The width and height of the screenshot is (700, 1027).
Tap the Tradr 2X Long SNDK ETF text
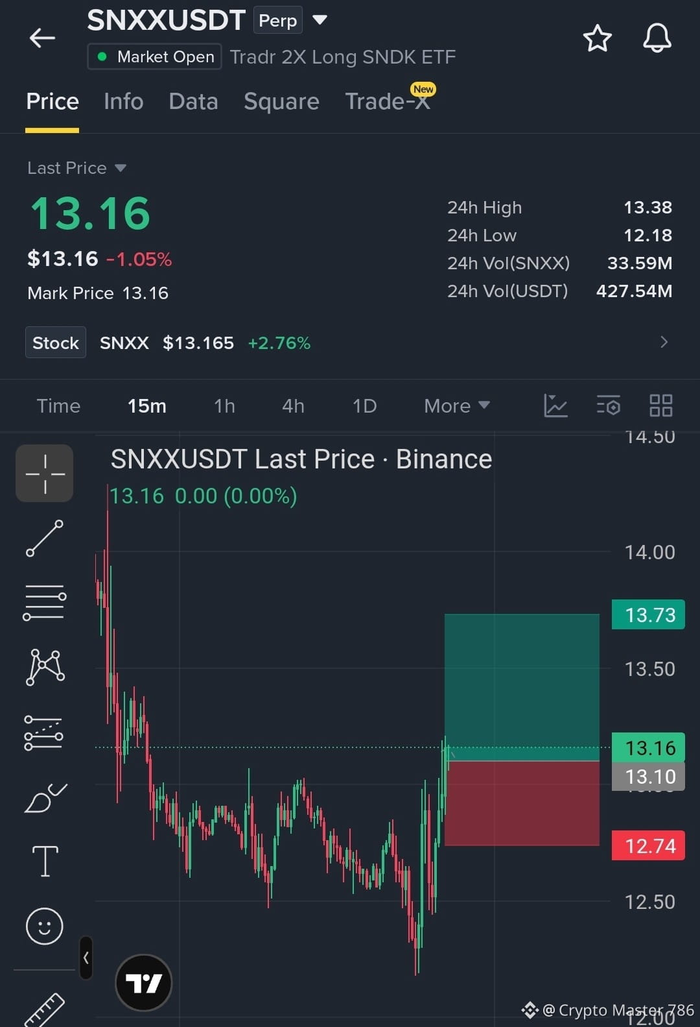click(x=343, y=57)
